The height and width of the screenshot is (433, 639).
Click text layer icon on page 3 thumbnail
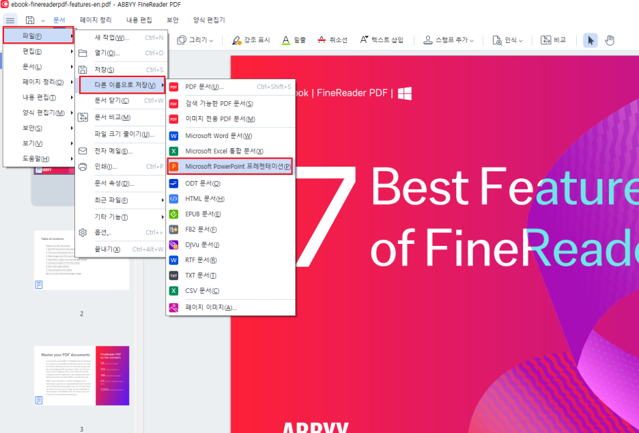(39, 400)
